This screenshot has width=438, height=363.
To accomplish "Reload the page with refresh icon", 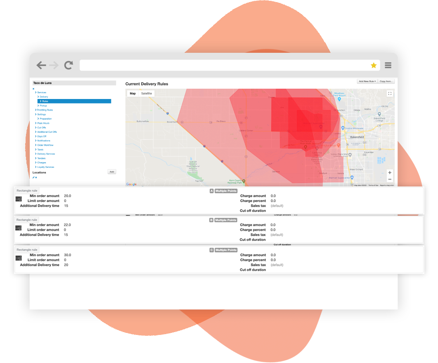I will [x=69, y=65].
